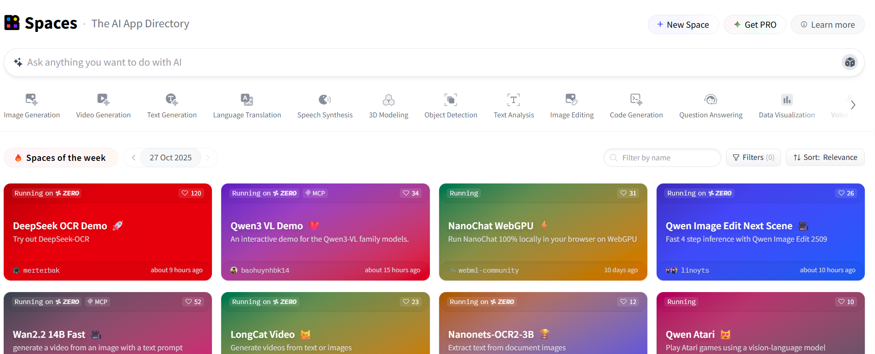Open the Data Visualization category icon
The height and width of the screenshot is (354, 875).
point(787,99)
